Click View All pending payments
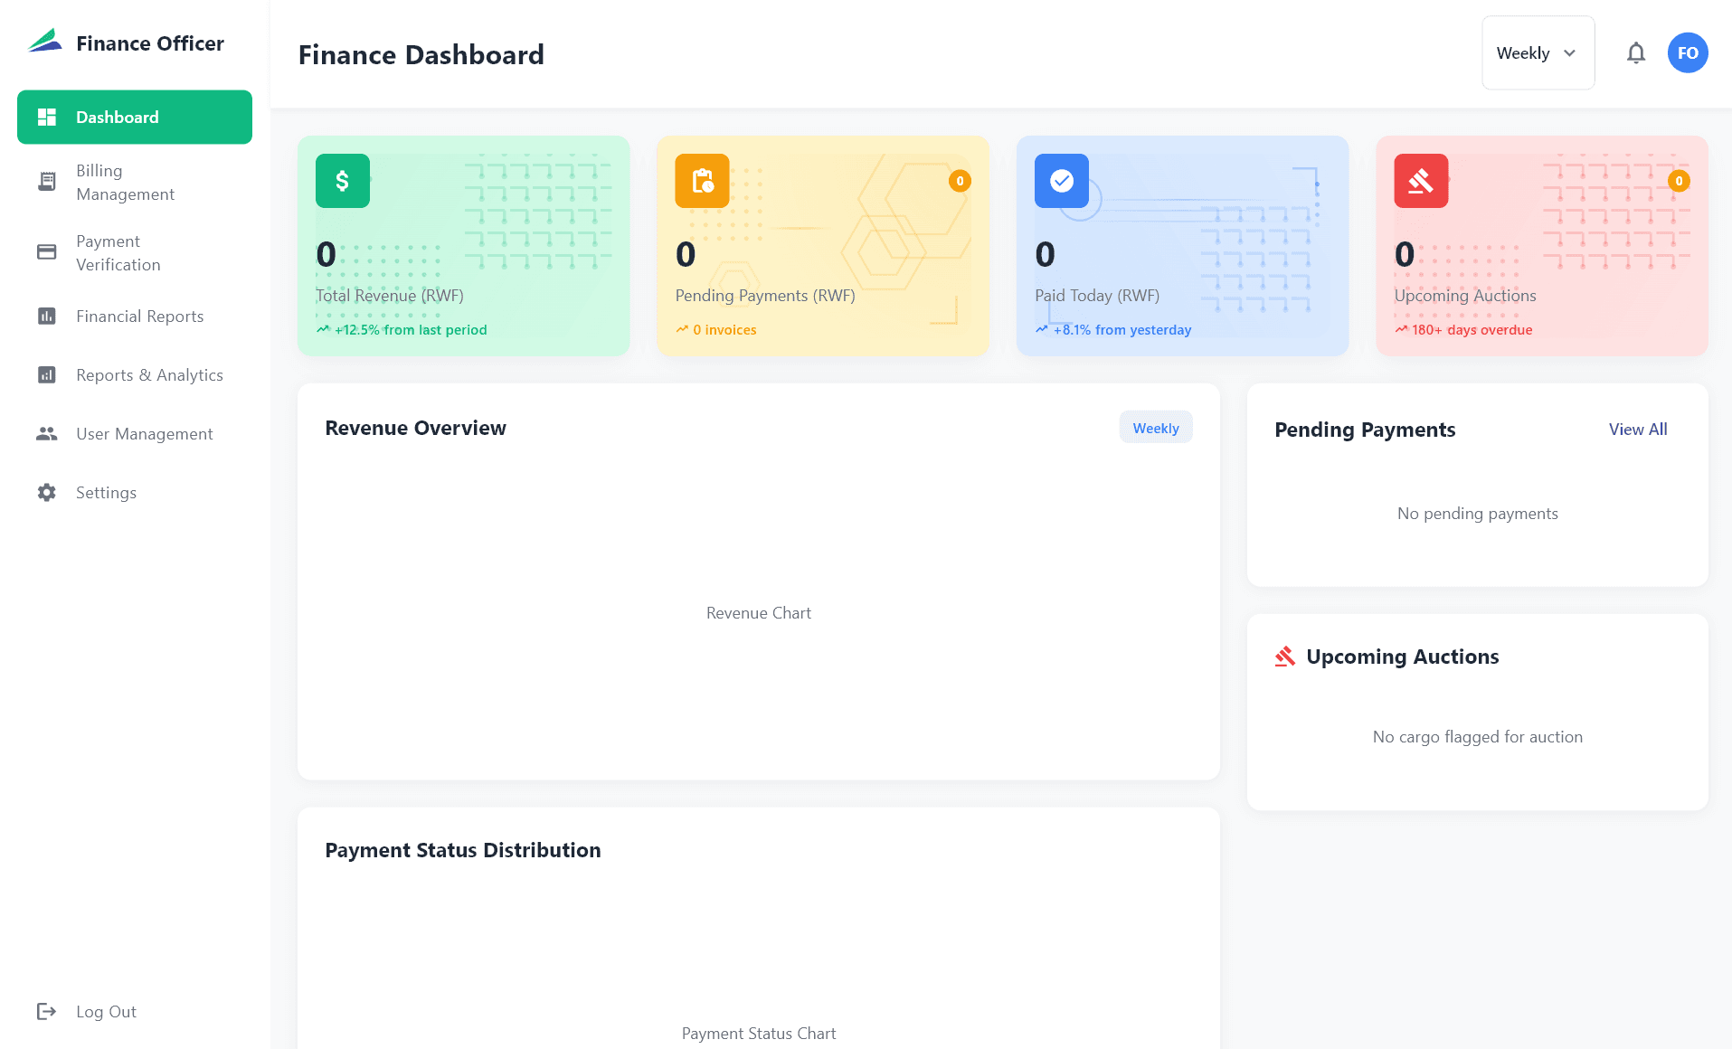1732x1049 pixels. [1637, 429]
